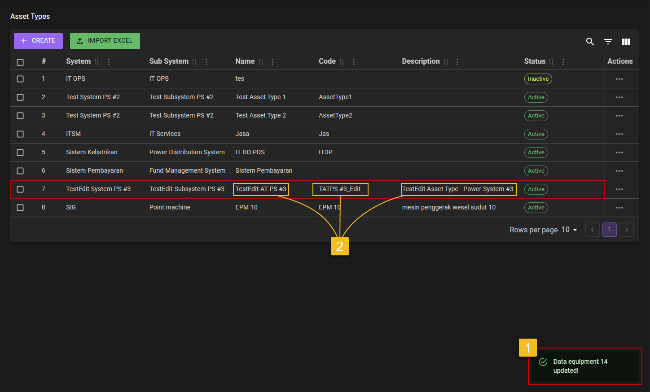Screen dimensions: 650x392
Task: Go to page 1 in pagination
Action: pos(609,230)
